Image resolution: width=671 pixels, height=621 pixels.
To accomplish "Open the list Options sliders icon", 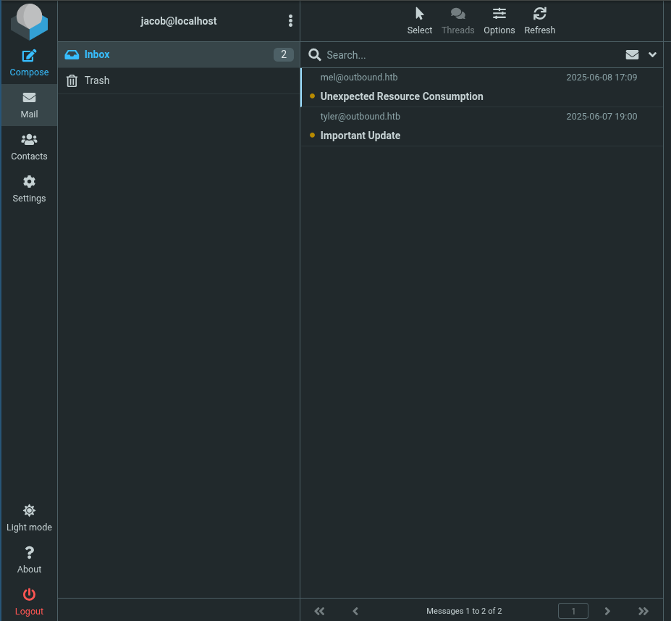I will click(x=499, y=14).
